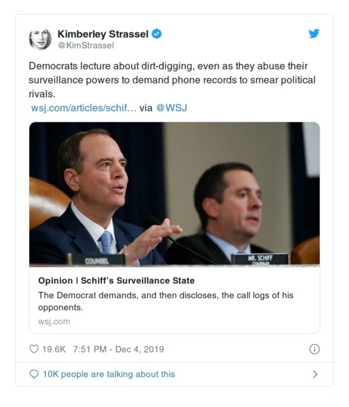Click the article card description text
Image resolution: width=349 pixels, height=407 pixels.
[166, 301]
